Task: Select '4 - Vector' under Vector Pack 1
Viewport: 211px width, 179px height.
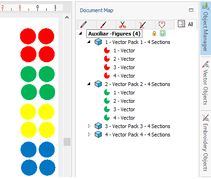Action: pos(124,76)
